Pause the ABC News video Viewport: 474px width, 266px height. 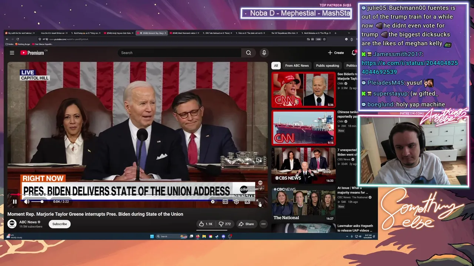tap(15, 202)
